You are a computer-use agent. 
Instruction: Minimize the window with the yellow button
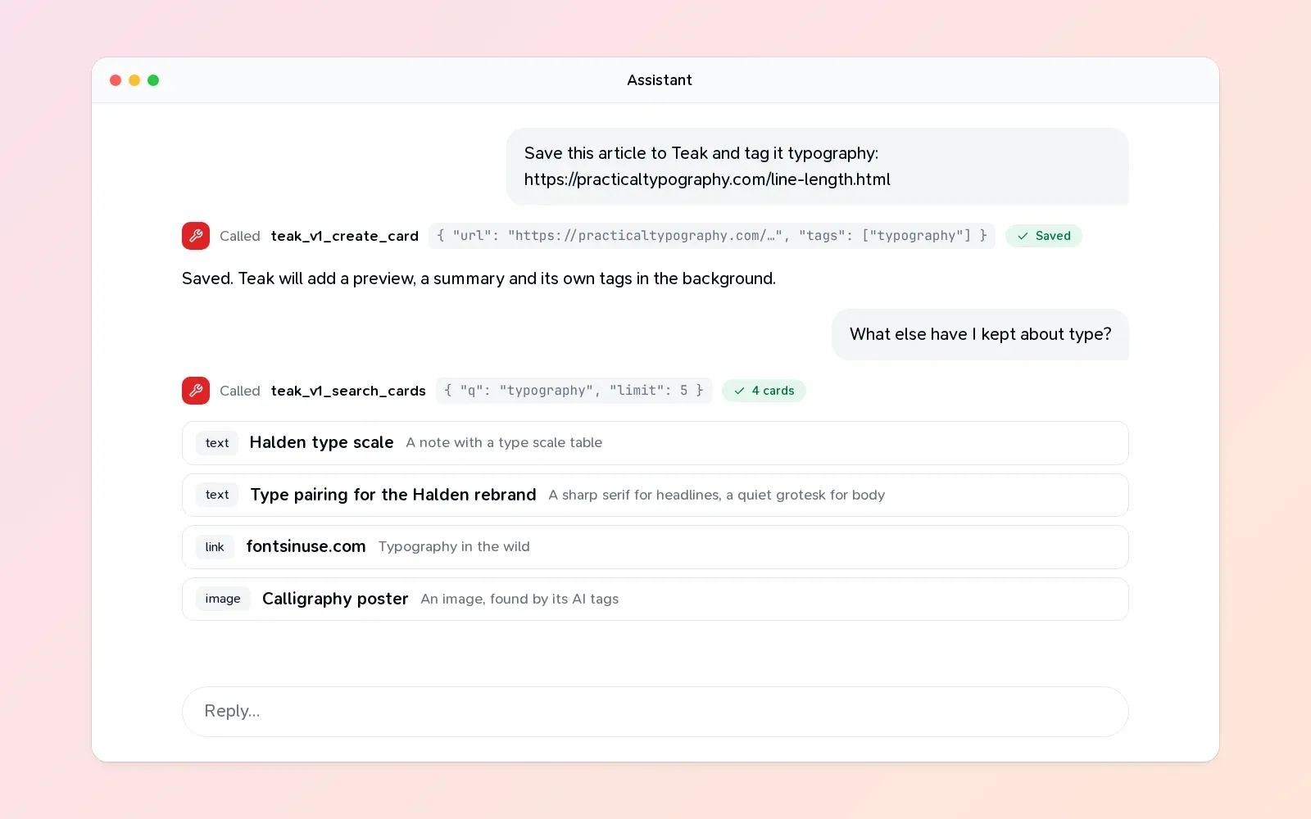click(x=134, y=80)
